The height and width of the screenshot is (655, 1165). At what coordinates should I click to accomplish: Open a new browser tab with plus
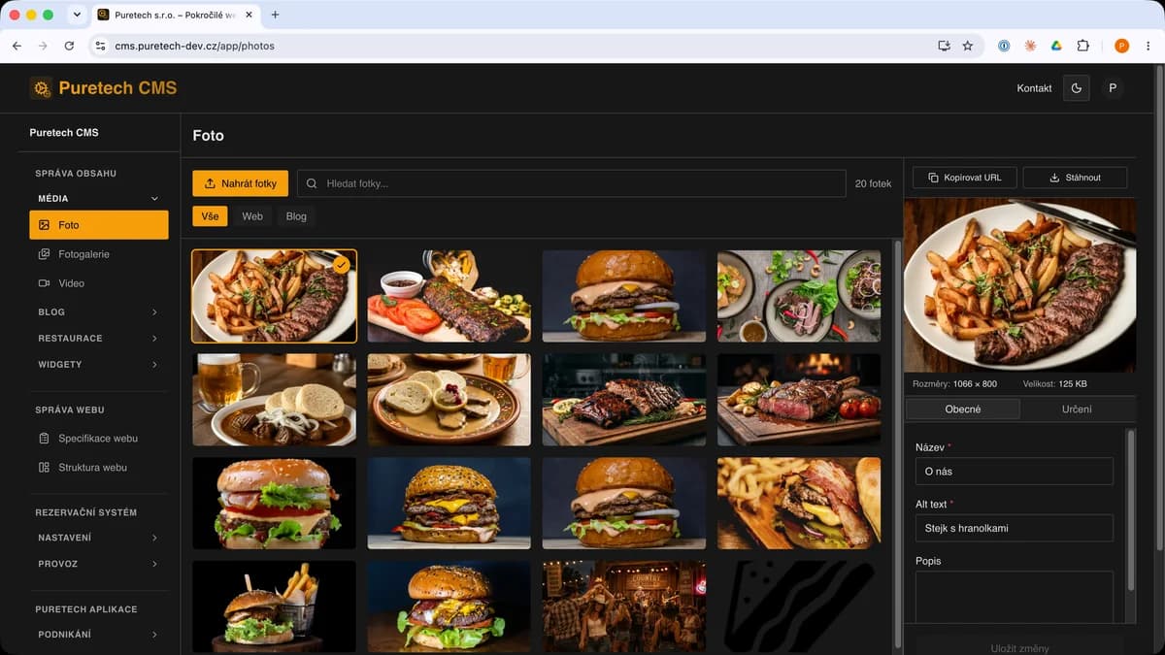tap(275, 15)
